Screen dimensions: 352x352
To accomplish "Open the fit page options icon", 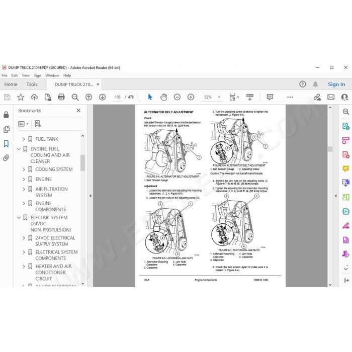I will click(x=233, y=97).
